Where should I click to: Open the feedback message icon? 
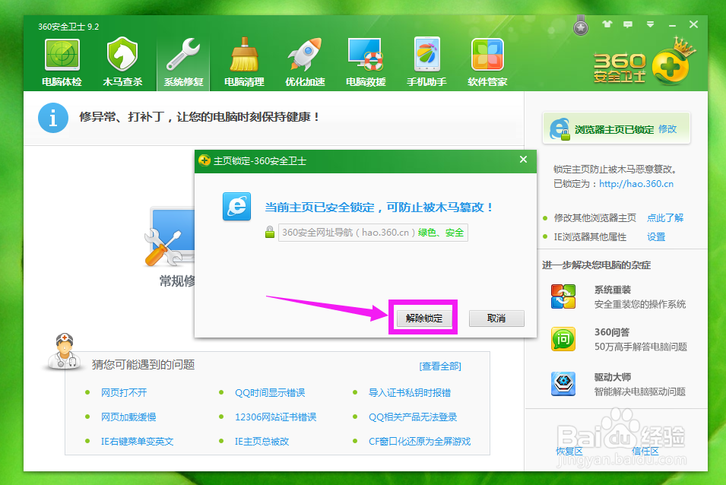[x=628, y=24]
